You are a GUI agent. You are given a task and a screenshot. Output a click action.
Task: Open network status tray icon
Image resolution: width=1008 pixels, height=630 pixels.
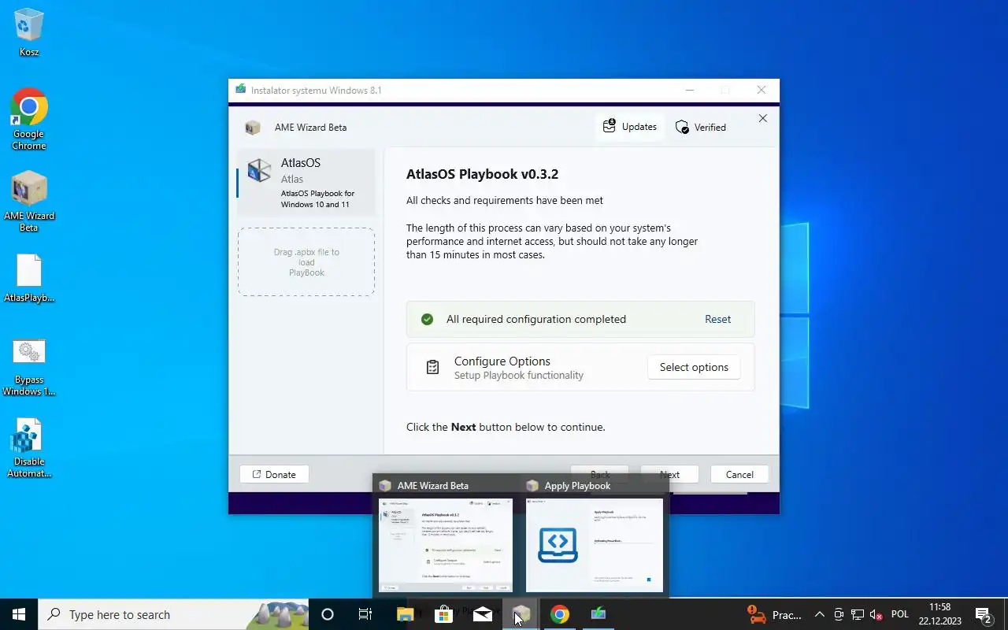(857, 614)
